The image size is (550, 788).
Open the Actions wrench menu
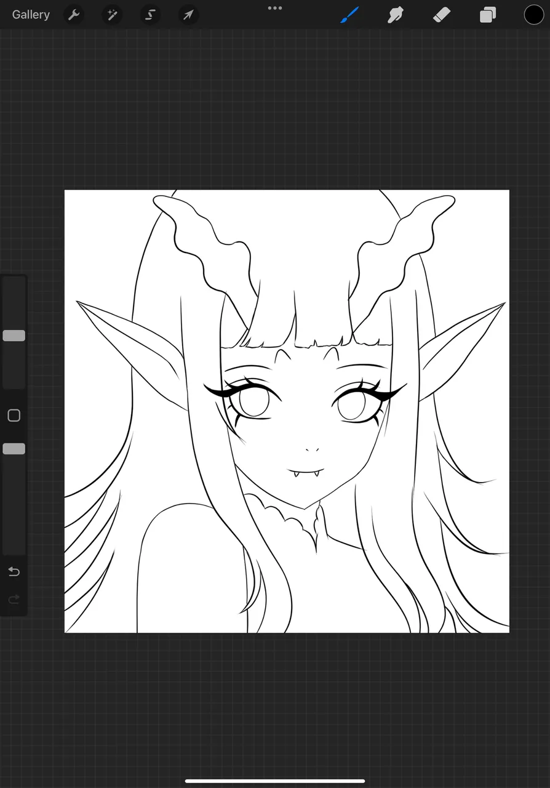(74, 15)
